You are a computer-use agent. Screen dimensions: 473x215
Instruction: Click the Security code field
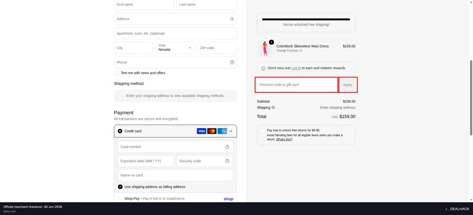pos(205,161)
